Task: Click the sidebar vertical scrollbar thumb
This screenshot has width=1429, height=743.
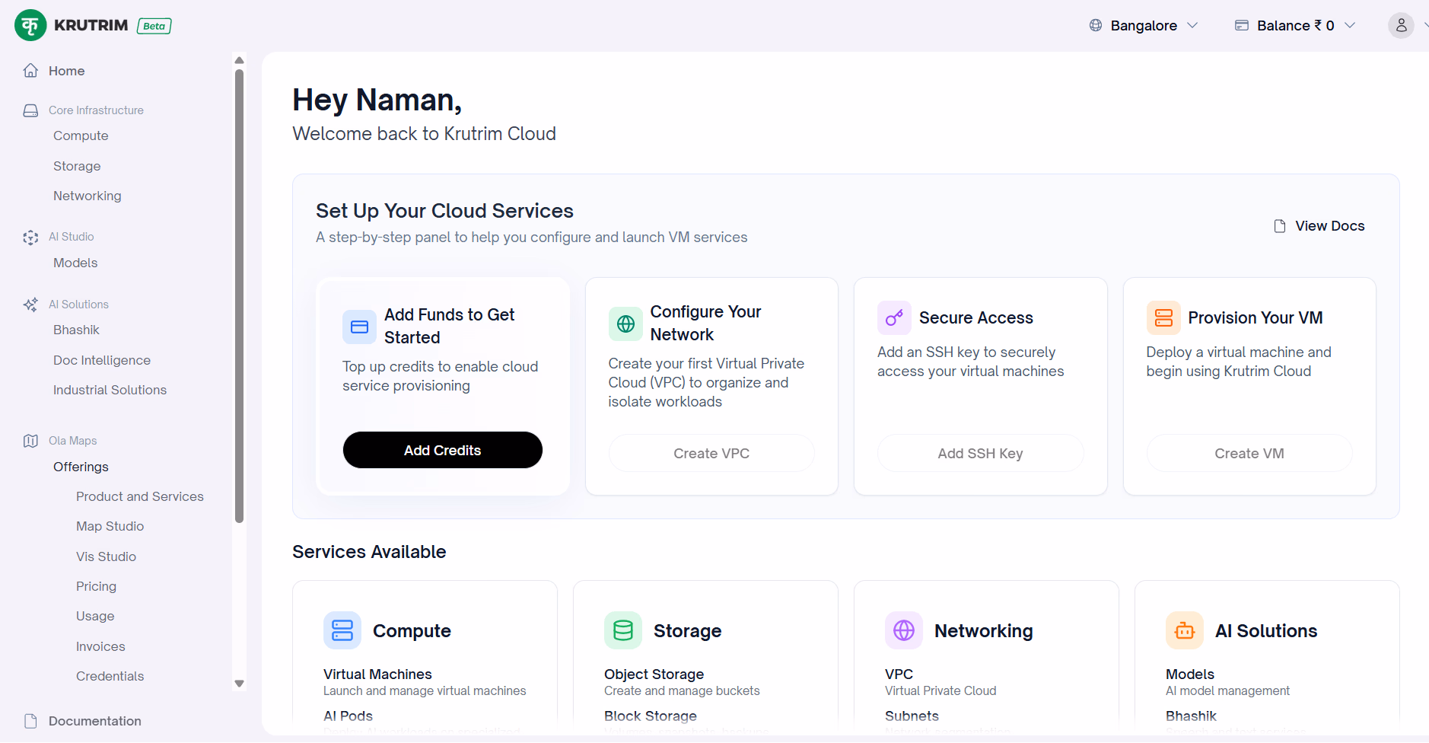Action: (x=240, y=296)
